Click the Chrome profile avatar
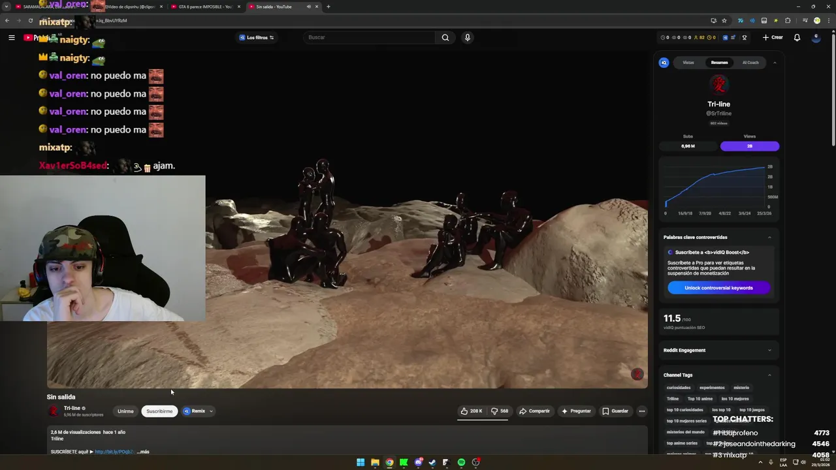 (x=816, y=20)
